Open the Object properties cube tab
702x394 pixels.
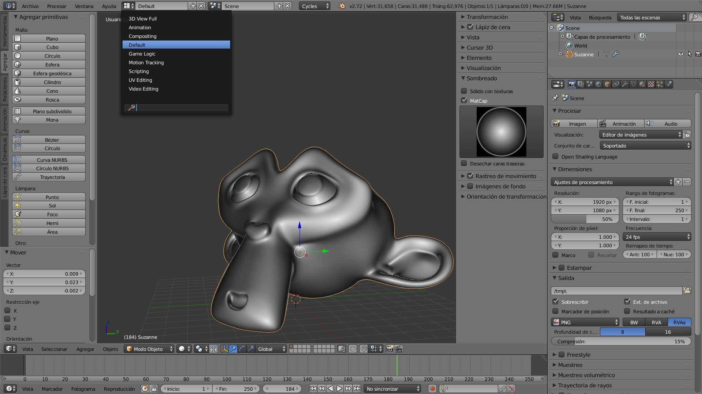pos(607,84)
